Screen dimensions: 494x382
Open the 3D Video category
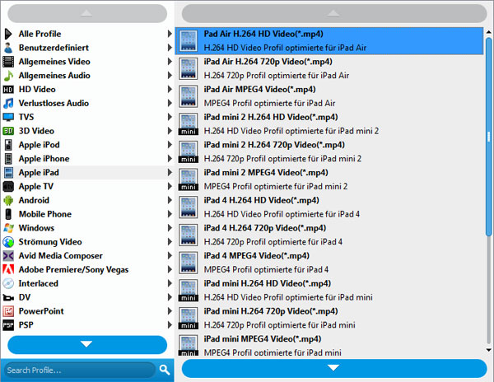coord(36,130)
